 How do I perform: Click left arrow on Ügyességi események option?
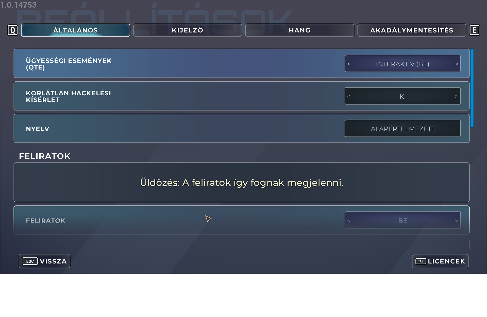[x=349, y=64]
